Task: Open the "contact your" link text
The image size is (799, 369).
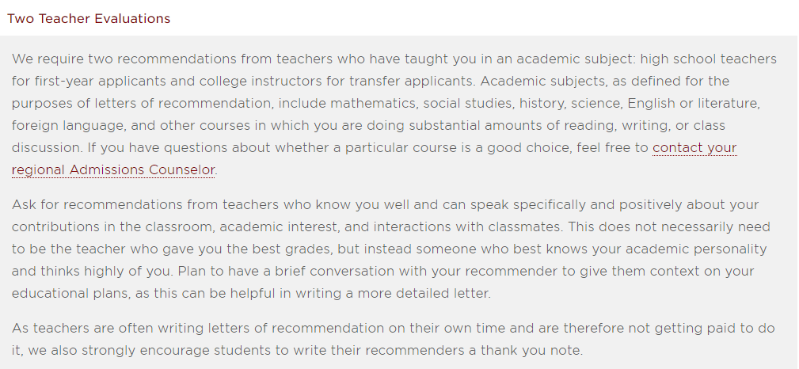Action: 694,148
